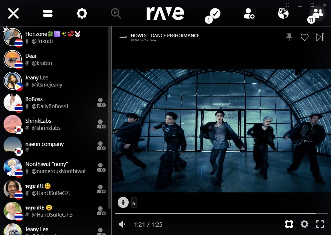Add Nonthiwat "nony" as friend
Viewport: 331px width, 235px height.
point(101,168)
